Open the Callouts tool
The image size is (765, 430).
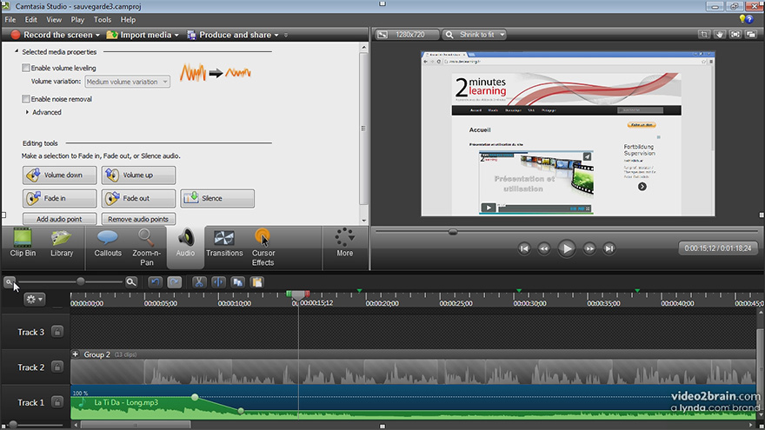[x=107, y=242]
